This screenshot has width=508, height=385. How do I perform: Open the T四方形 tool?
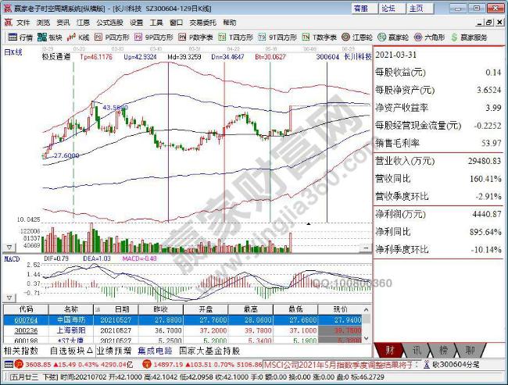(x=235, y=37)
